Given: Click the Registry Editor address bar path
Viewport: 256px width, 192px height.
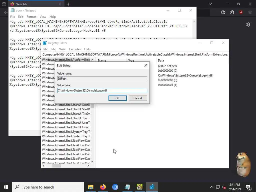Looking at the screenshot, I should 135,54.
